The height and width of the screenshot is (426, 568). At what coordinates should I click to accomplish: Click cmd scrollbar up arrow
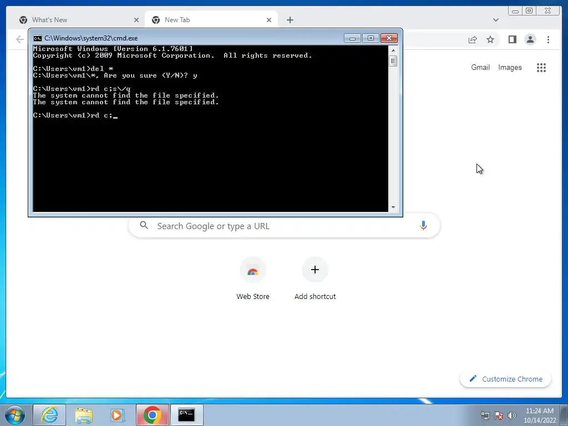pos(393,50)
